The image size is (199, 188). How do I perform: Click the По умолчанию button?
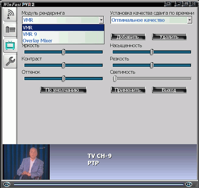(x=63, y=90)
